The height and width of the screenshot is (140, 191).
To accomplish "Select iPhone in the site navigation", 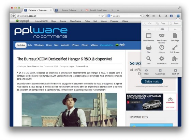I will 75,45.
